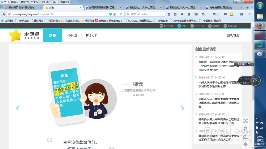Viewport: 266px width, 149px height.
Task: Open 访问最多 bookmark
Action: 7,21
